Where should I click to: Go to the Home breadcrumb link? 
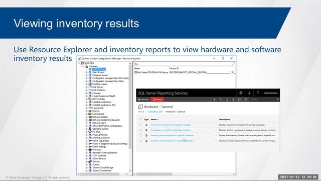click(x=141, y=112)
